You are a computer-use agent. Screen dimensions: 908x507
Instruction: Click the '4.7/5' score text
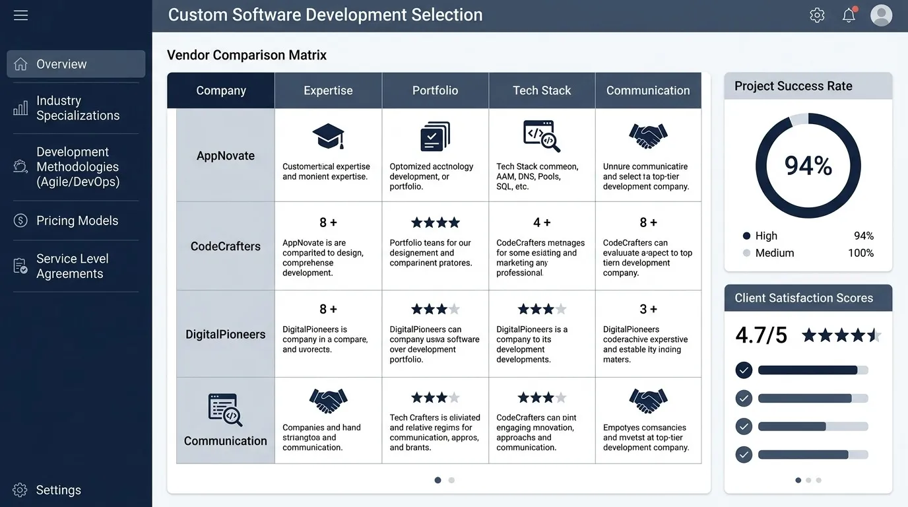pos(762,335)
